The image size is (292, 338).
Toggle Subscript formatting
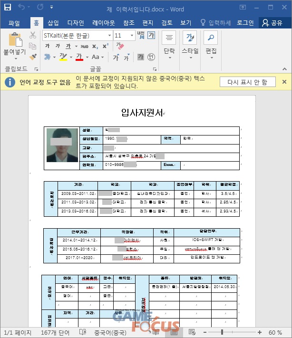click(x=95, y=46)
